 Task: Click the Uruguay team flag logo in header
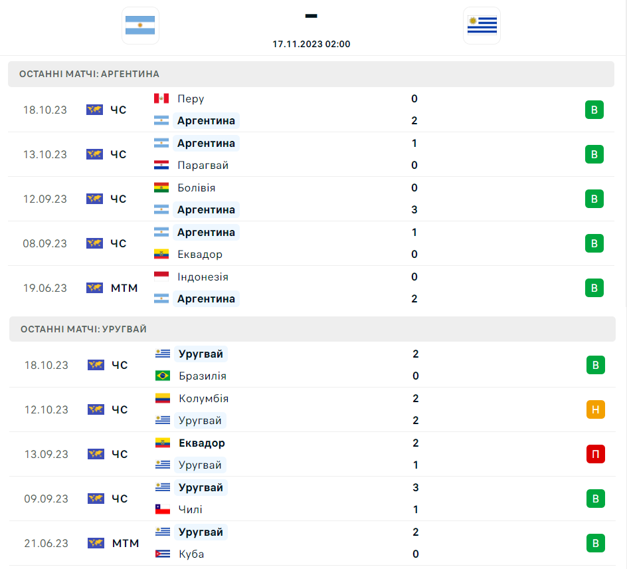pos(482,25)
